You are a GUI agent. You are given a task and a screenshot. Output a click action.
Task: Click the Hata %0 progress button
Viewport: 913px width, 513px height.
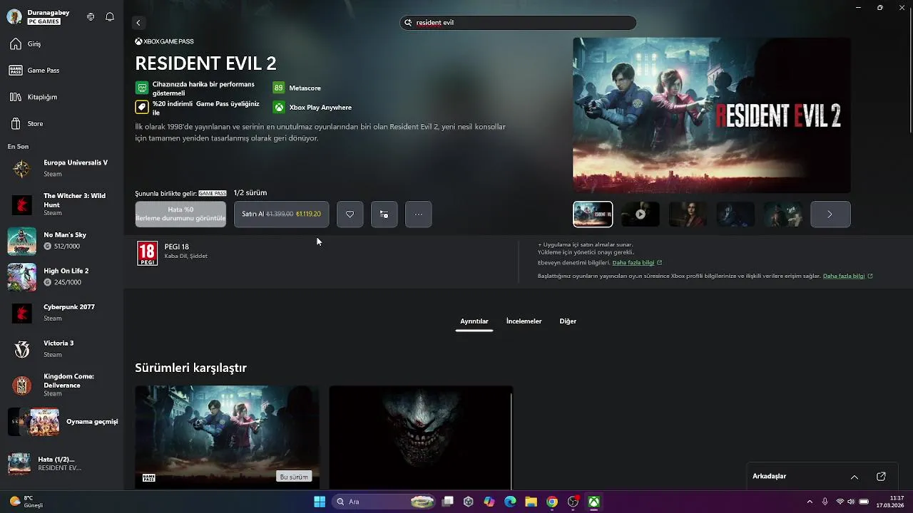(x=180, y=214)
